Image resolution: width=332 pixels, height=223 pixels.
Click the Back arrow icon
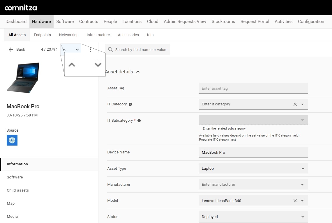point(11,49)
